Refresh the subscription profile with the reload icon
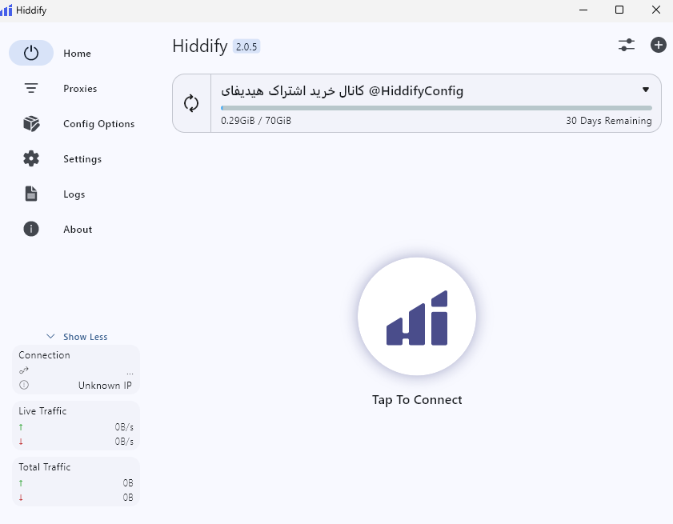Viewport: 673px width, 524px height. 191,103
